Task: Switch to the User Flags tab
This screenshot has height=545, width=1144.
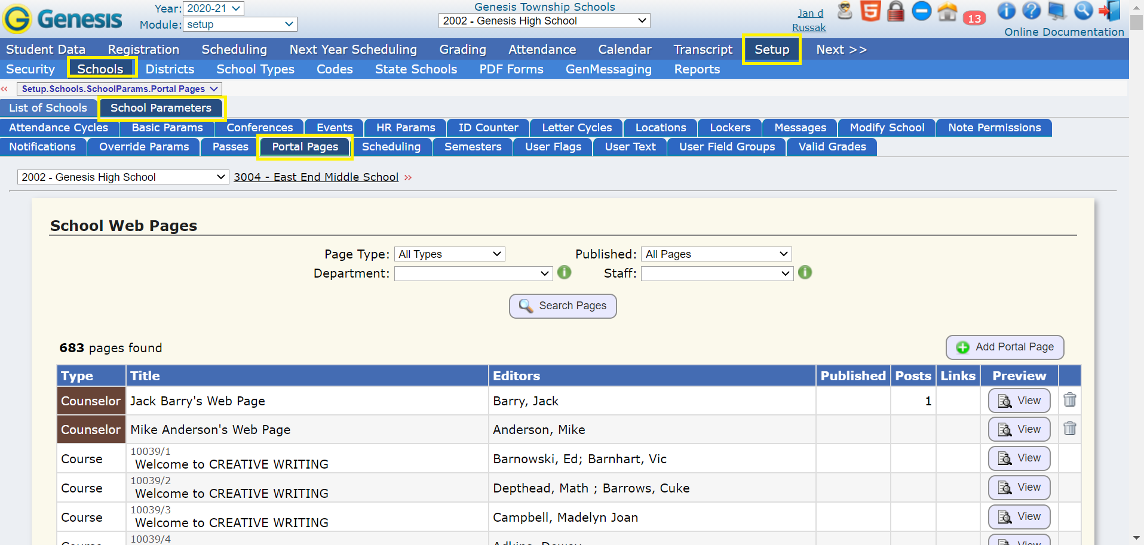Action: click(x=553, y=147)
